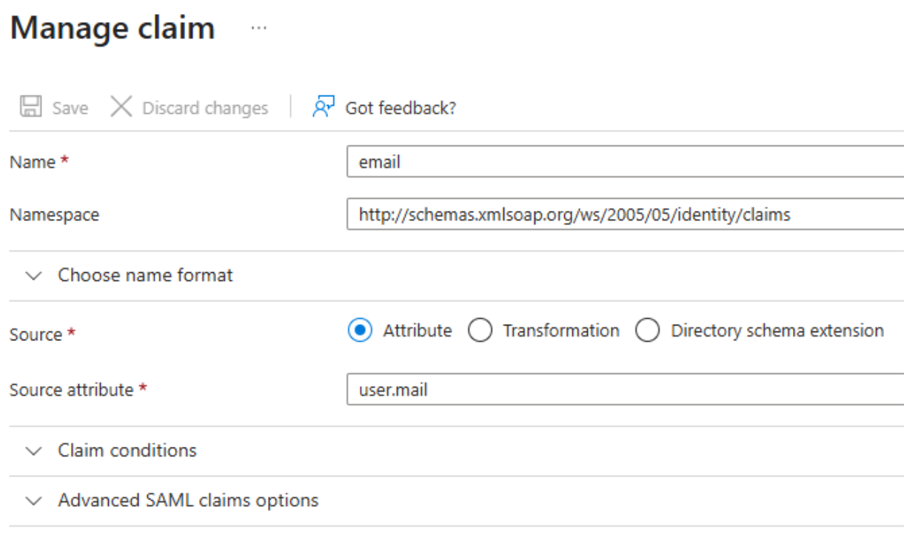Select Directory schema extension radio button
Viewport: 924px width, 543px height.
[x=648, y=331]
